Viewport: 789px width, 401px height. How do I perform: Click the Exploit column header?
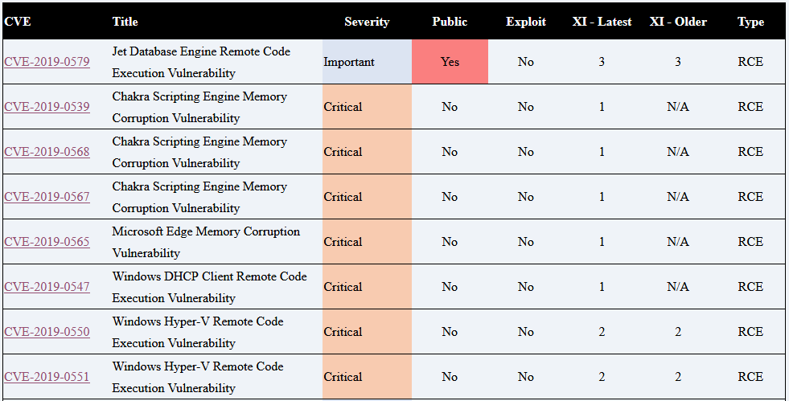point(526,22)
